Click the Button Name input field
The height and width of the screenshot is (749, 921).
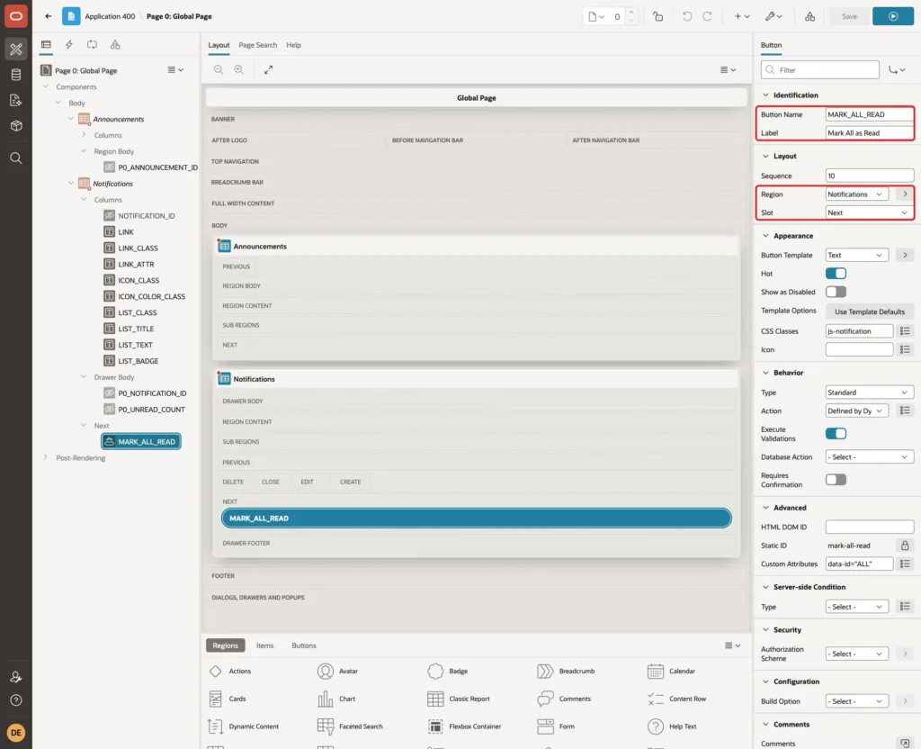(870, 114)
